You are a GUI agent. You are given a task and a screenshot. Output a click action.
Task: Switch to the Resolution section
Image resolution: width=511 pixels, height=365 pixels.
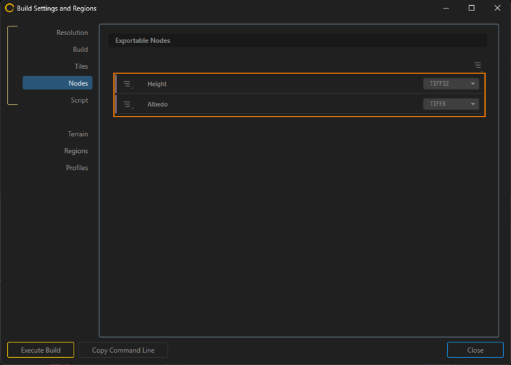(72, 33)
